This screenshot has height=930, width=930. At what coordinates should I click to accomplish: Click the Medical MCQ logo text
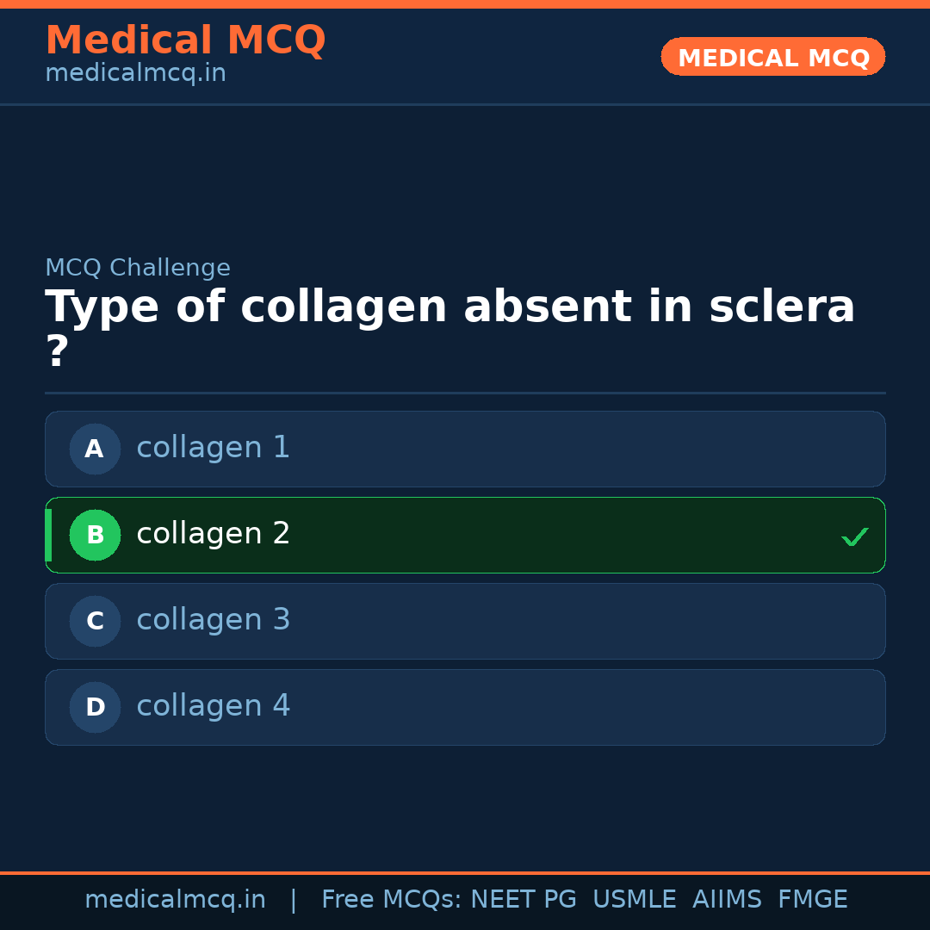[185, 40]
